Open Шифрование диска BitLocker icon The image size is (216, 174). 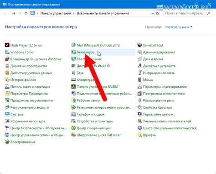coord(73,135)
